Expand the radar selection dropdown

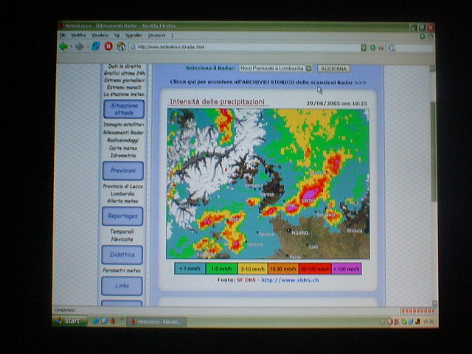point(308,68)
